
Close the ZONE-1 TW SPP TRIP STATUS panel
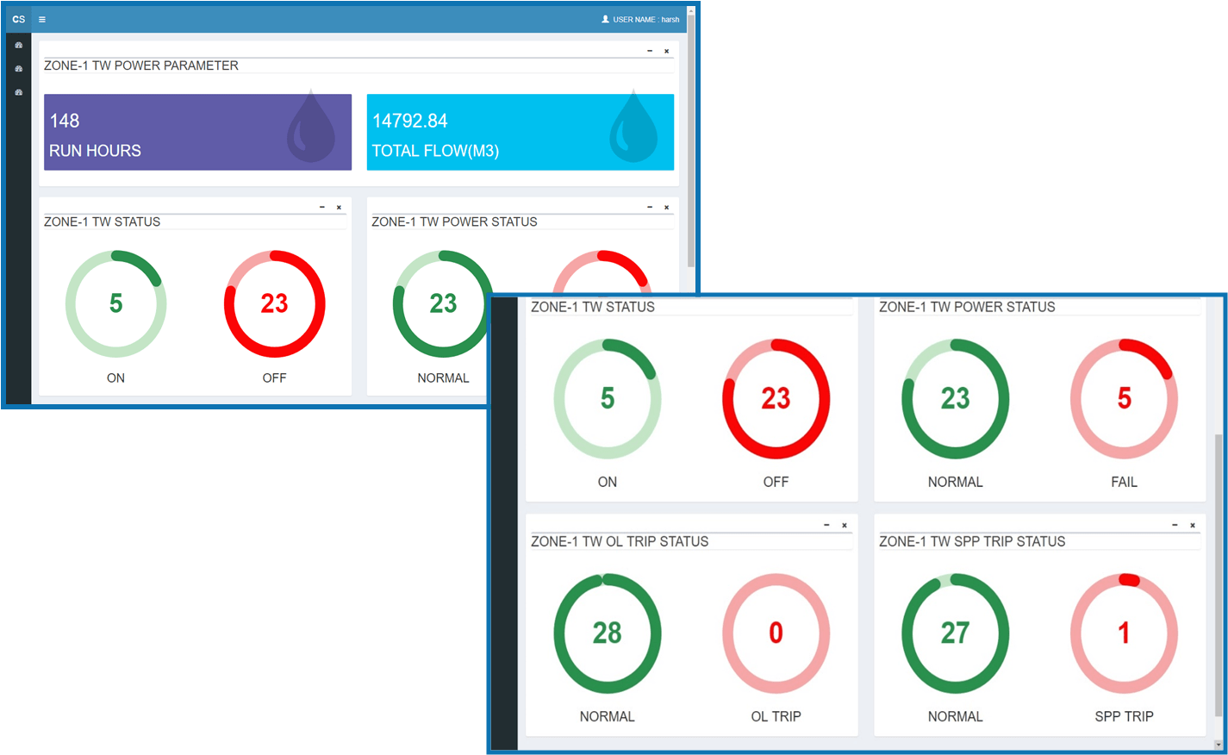pyautogui.click(x=1193, y=525)
